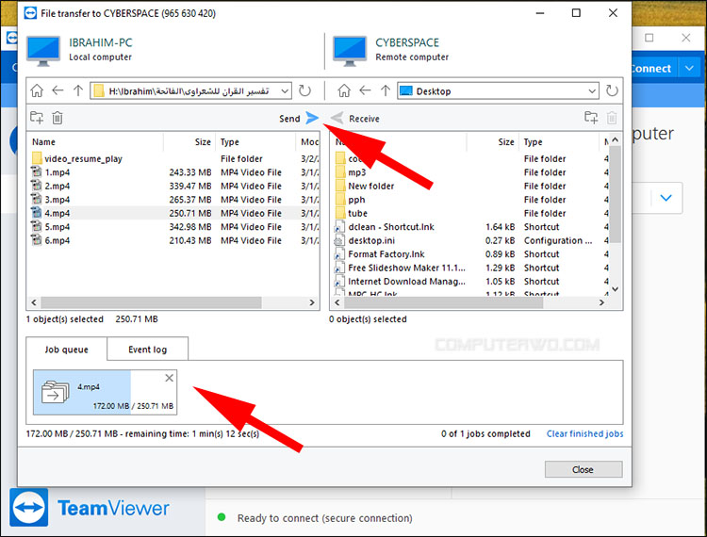The image size is (707, 537).
Task: Click Clear finished jobs link
Action: coord(584,433)
